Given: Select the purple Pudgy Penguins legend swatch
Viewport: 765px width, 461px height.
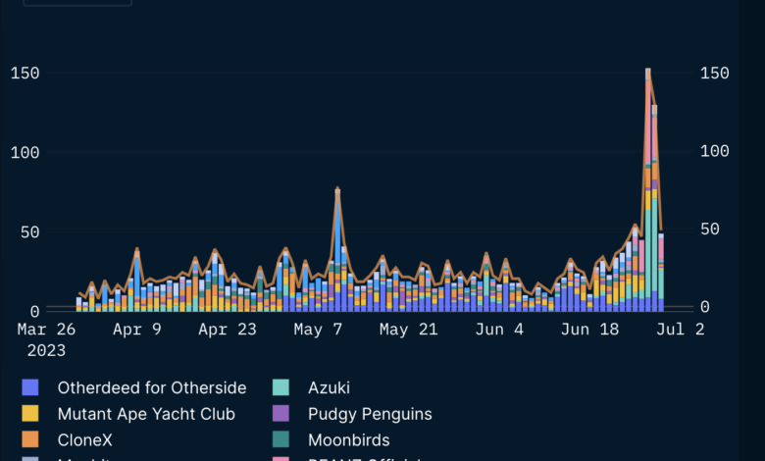Looking at the screenshot, I should tap(280, 414).
